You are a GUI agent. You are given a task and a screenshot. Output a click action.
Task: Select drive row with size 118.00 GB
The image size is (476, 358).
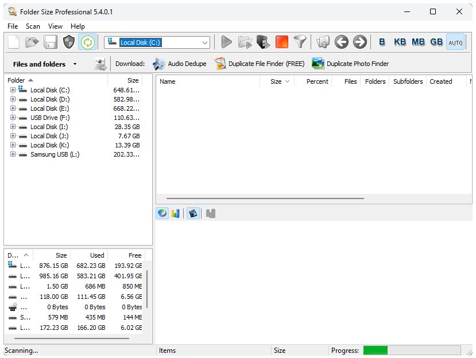click(75, 297)
